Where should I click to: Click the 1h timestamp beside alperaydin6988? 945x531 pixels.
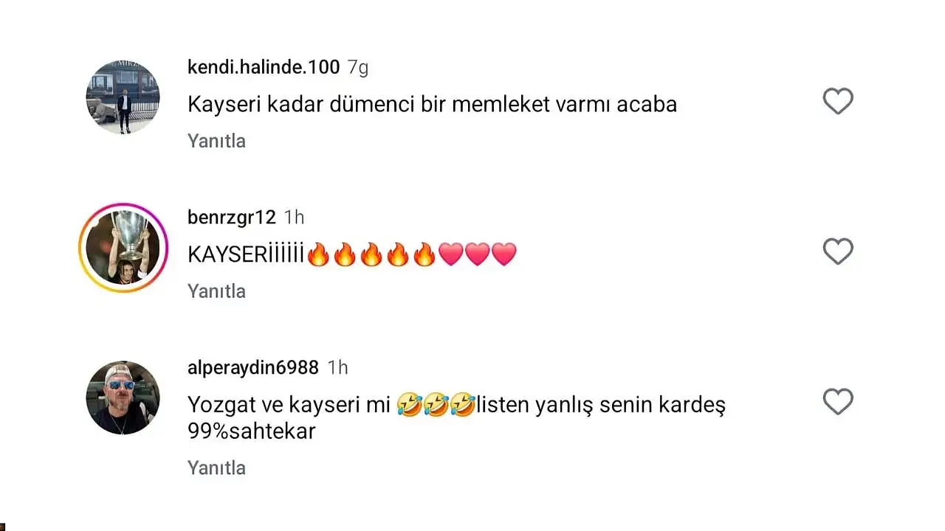tap(337, 367)
